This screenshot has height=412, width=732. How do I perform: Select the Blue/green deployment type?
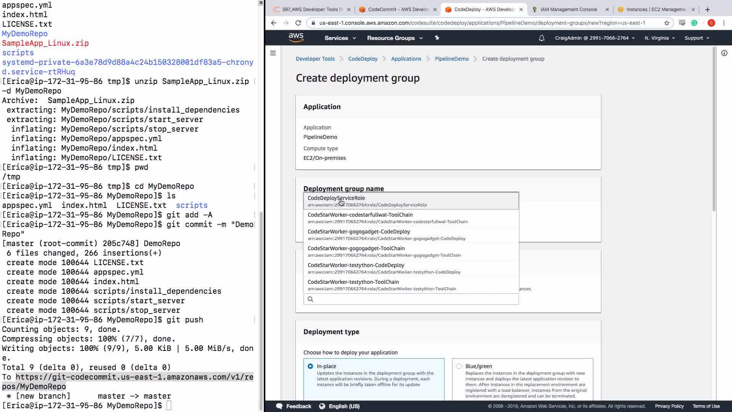459,366
